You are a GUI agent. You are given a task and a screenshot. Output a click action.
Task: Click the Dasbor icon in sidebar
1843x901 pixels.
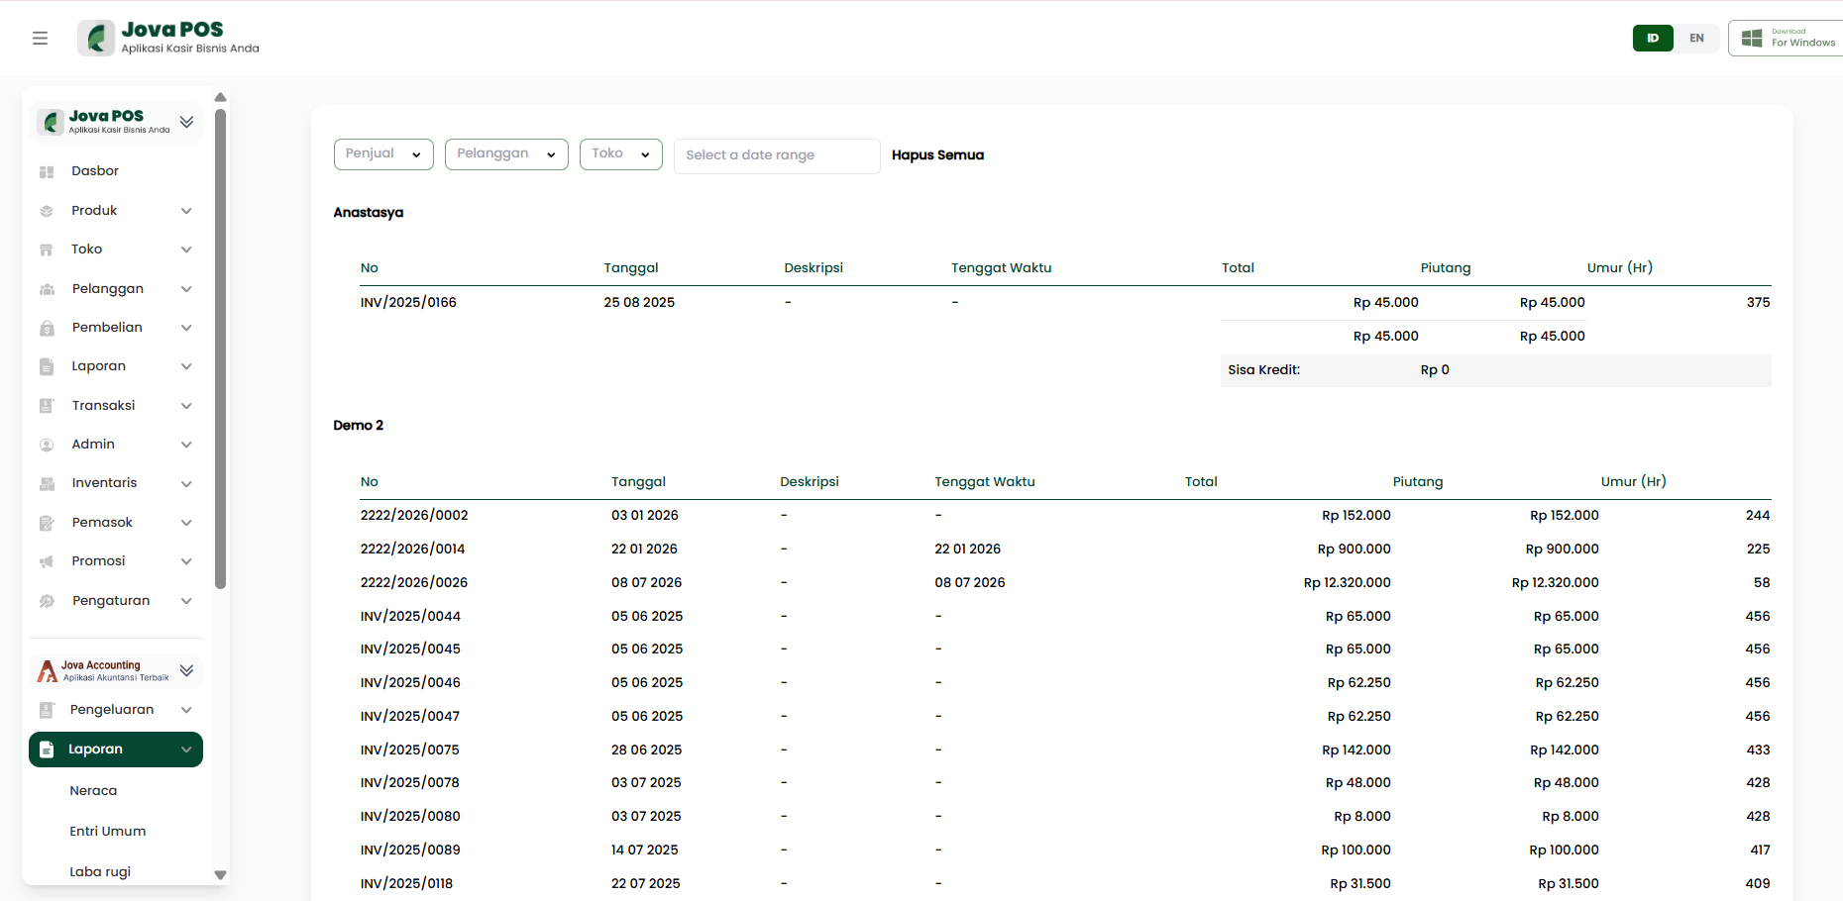(47, 172)
